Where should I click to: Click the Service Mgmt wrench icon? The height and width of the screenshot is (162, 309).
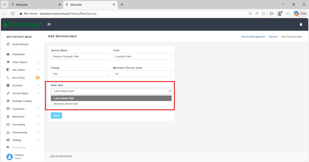[x=8, y=93]
